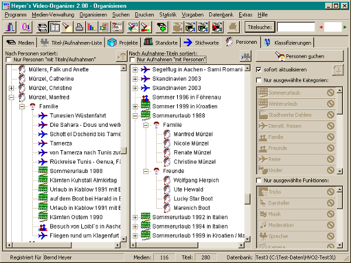Open the Statistik menu
This screenshot has height=263, width=351.
click(167, 13)
